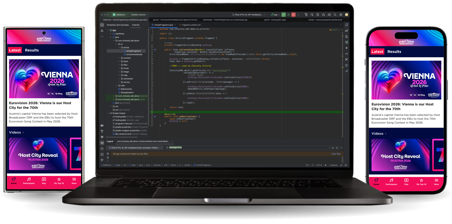Open IDE settings gear icon

341,15
